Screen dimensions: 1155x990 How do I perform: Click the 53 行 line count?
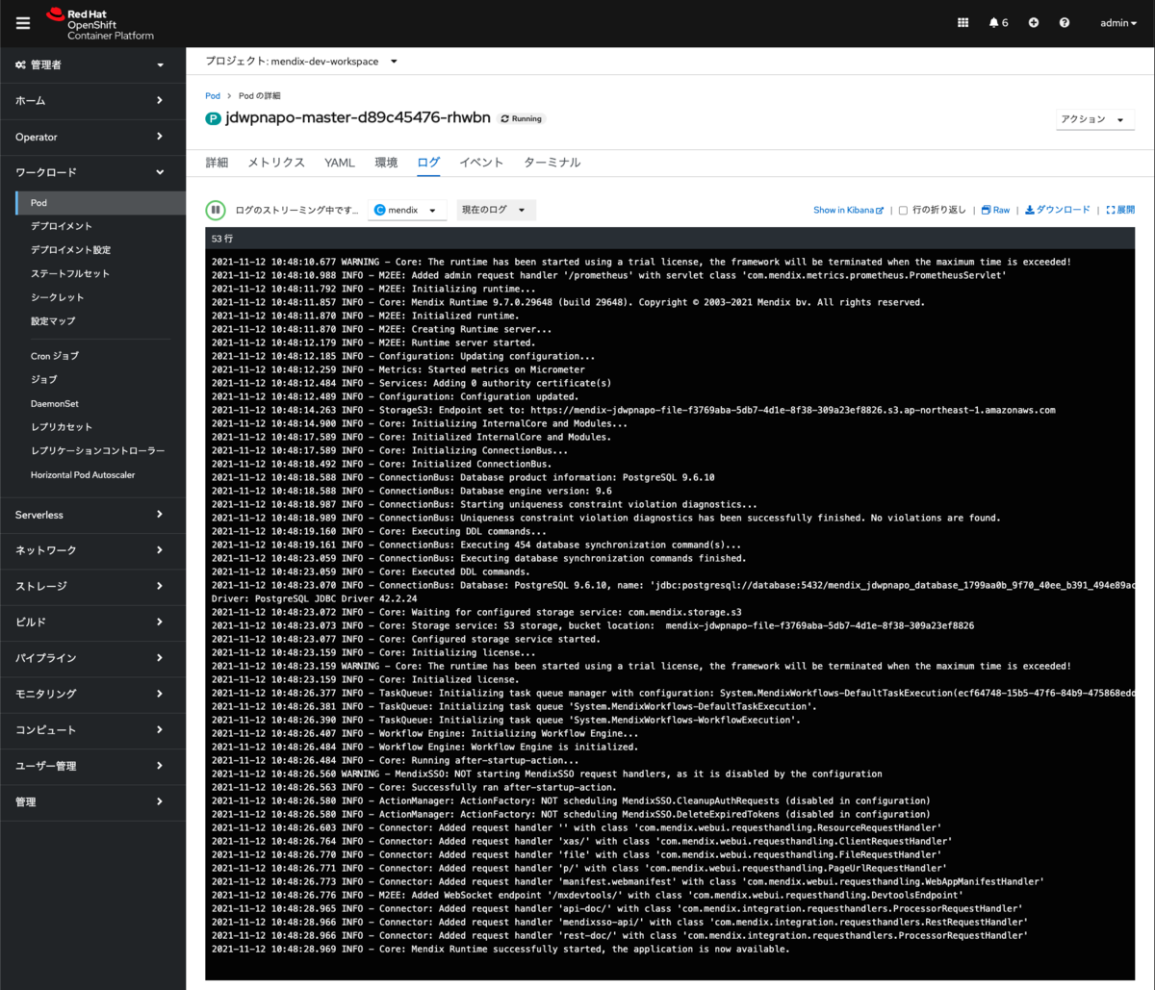(222, 238)
